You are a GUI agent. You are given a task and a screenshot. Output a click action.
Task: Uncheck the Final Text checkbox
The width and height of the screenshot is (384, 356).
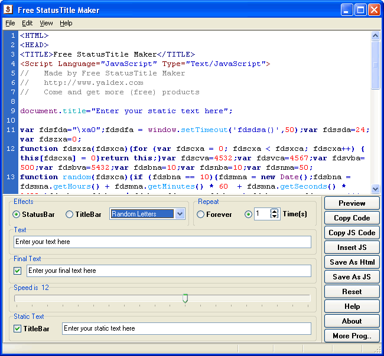[x=17, y=271]
